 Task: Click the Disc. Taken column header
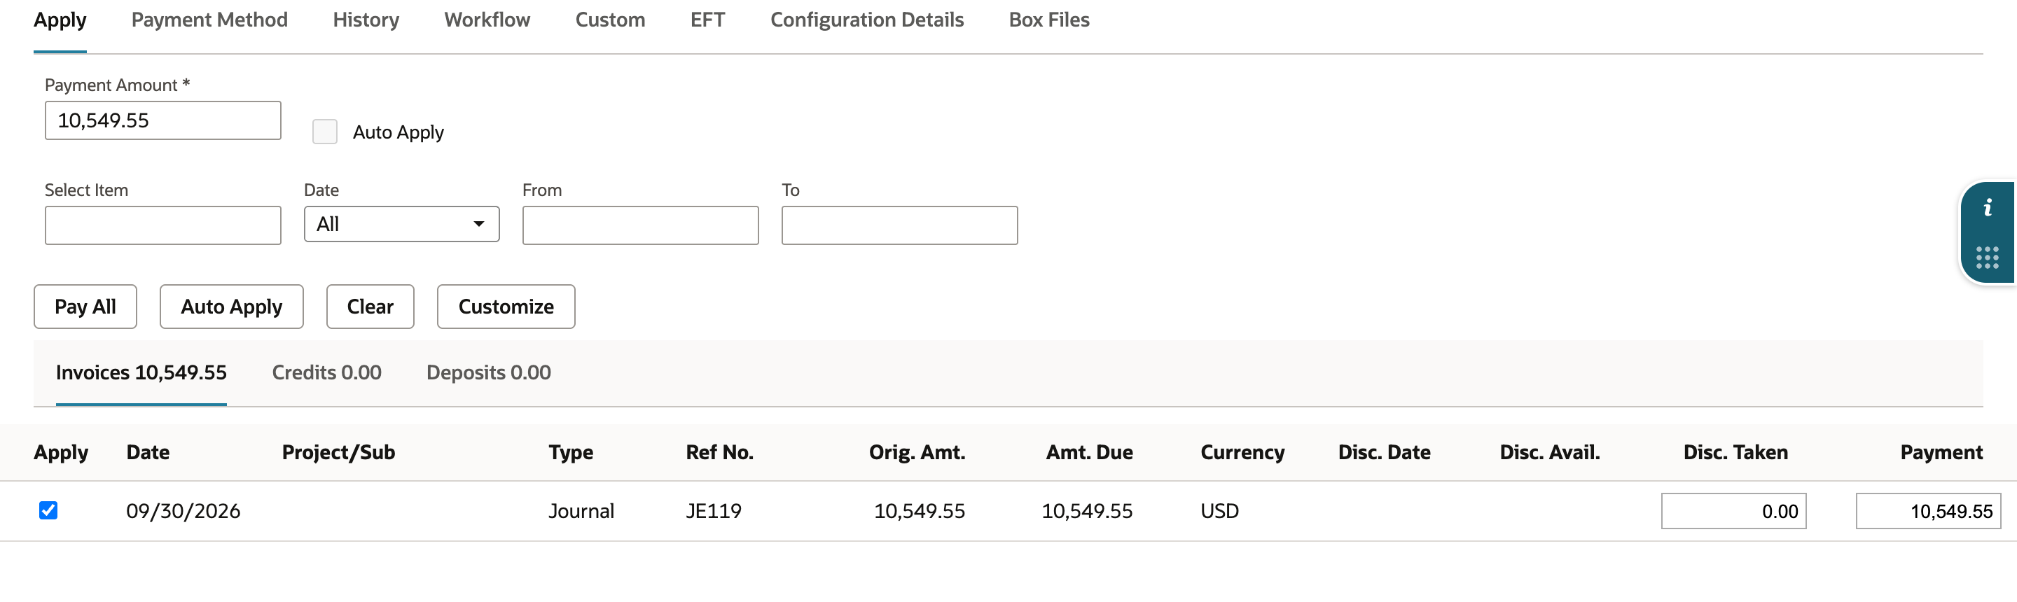(x=1735, y=452)
